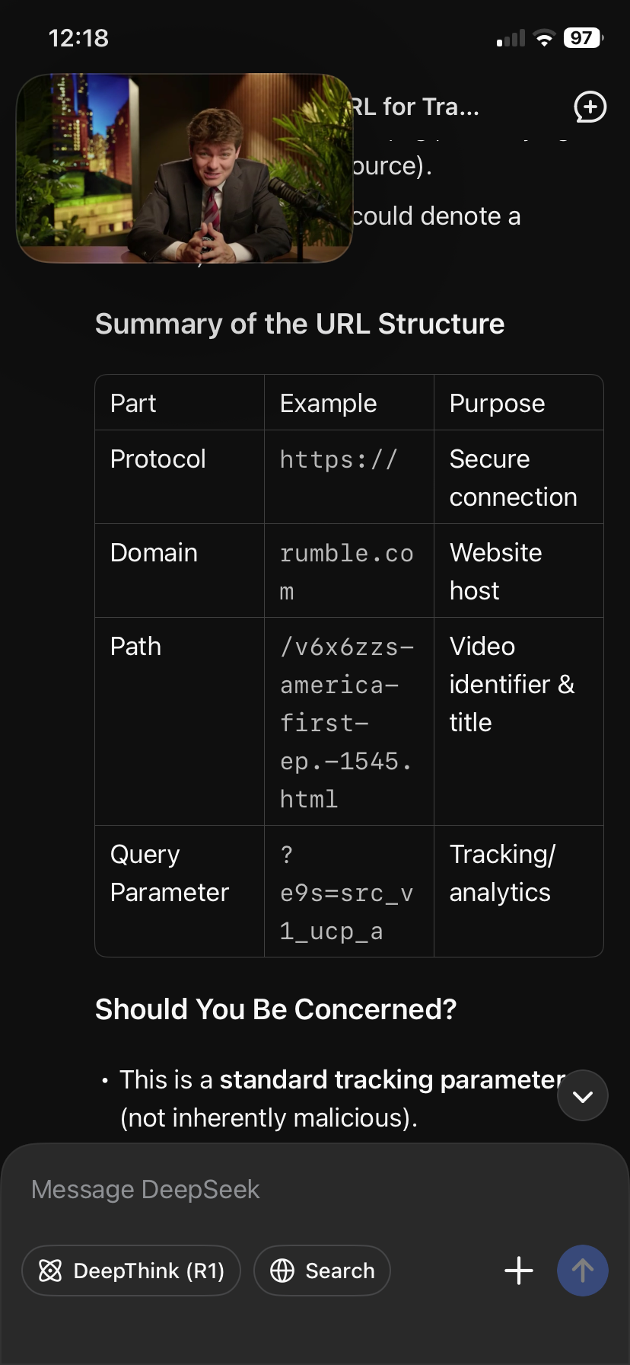The width and height of the screenshot is (630, 1365).
Task: Tap the https:// example cell
Action: pyautogui.click(x=339, y=459)
